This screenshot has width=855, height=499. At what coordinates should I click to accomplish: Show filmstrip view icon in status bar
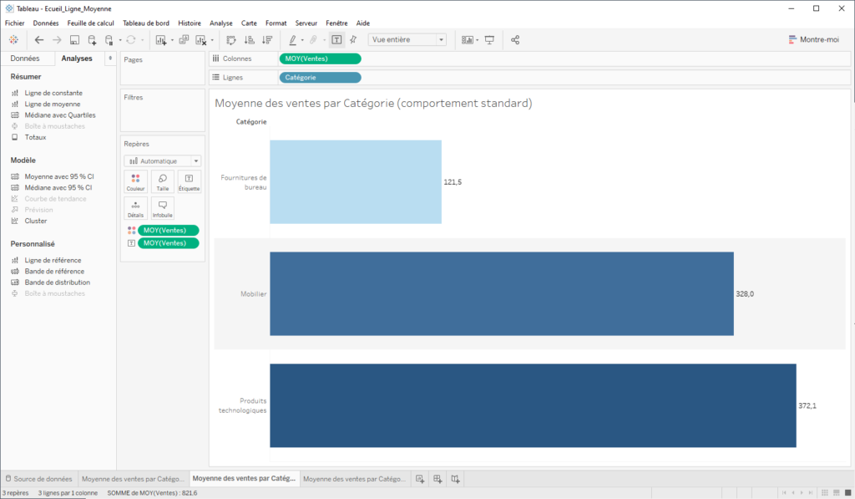tap(837, 492)
